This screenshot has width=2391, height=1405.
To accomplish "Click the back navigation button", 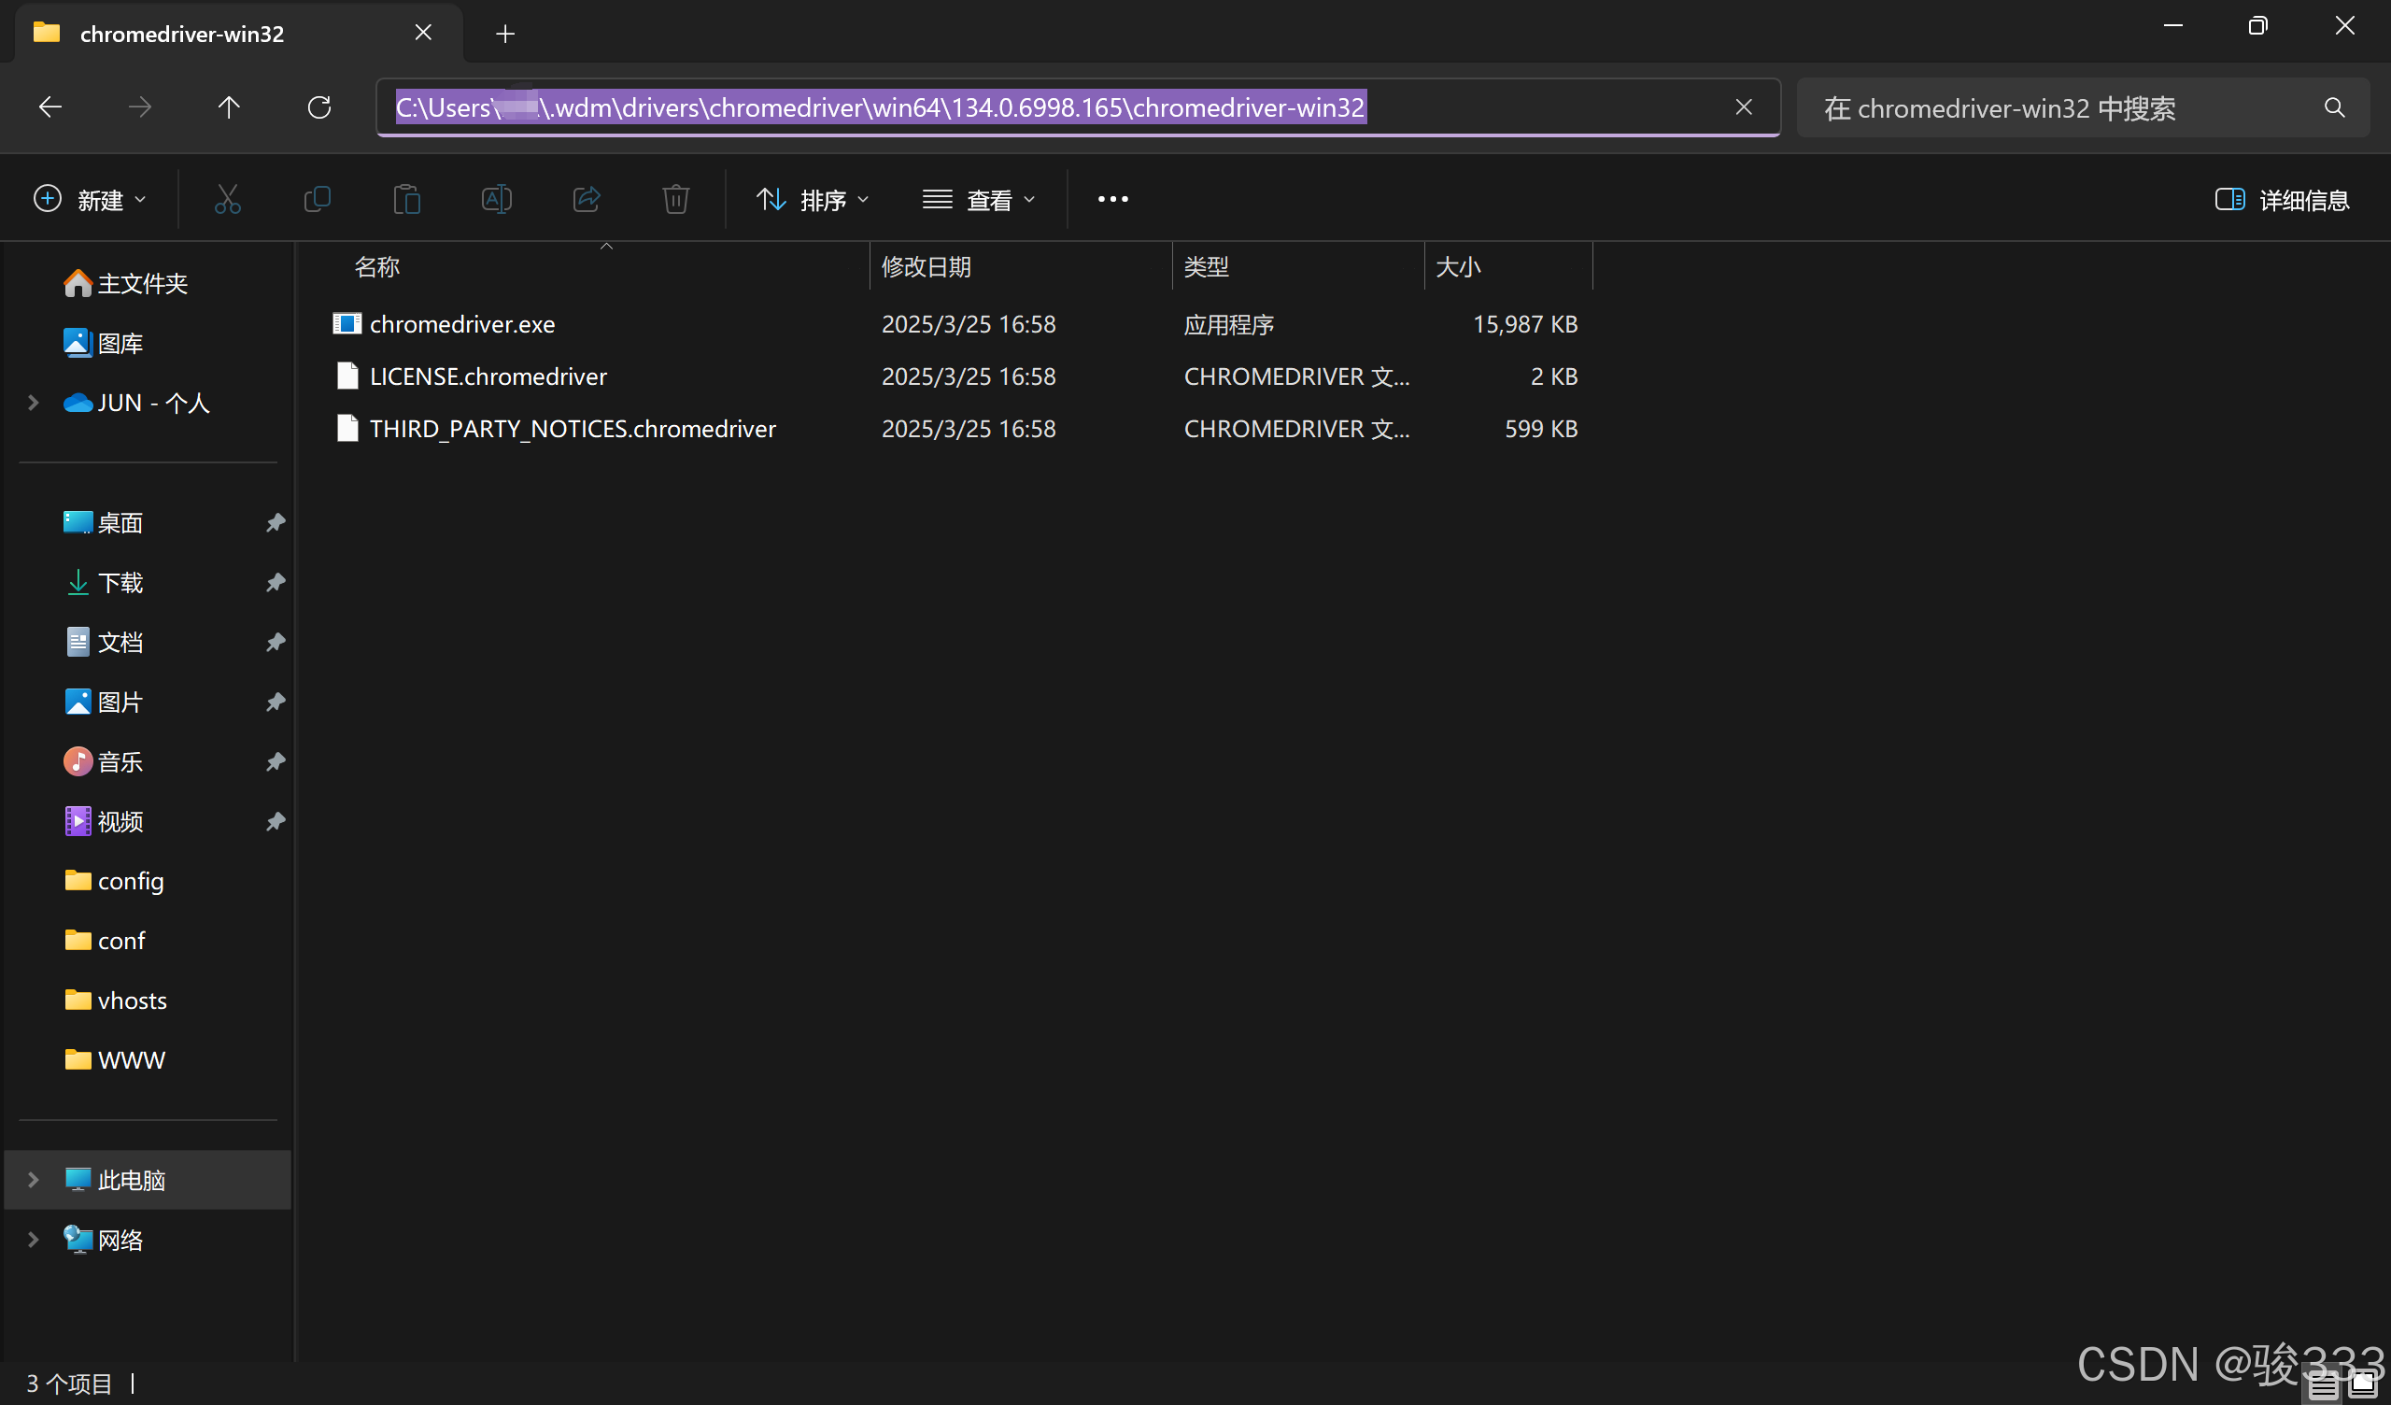I will click(50, 107).
